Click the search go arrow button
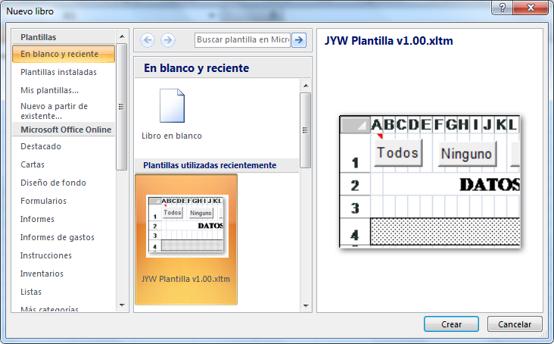The height and width of the screenshot is (344, 554). (299, 40)
